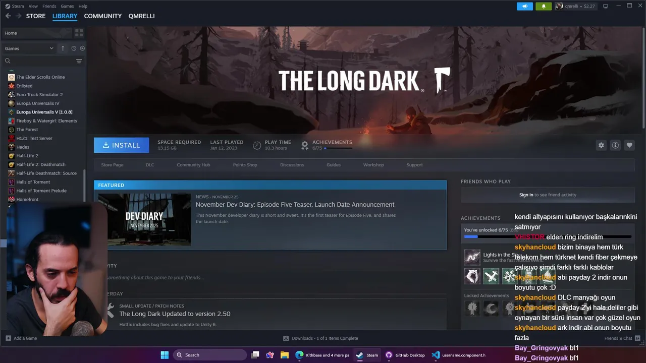Click the Windows taskbar Search box

(x=210, y=355)
